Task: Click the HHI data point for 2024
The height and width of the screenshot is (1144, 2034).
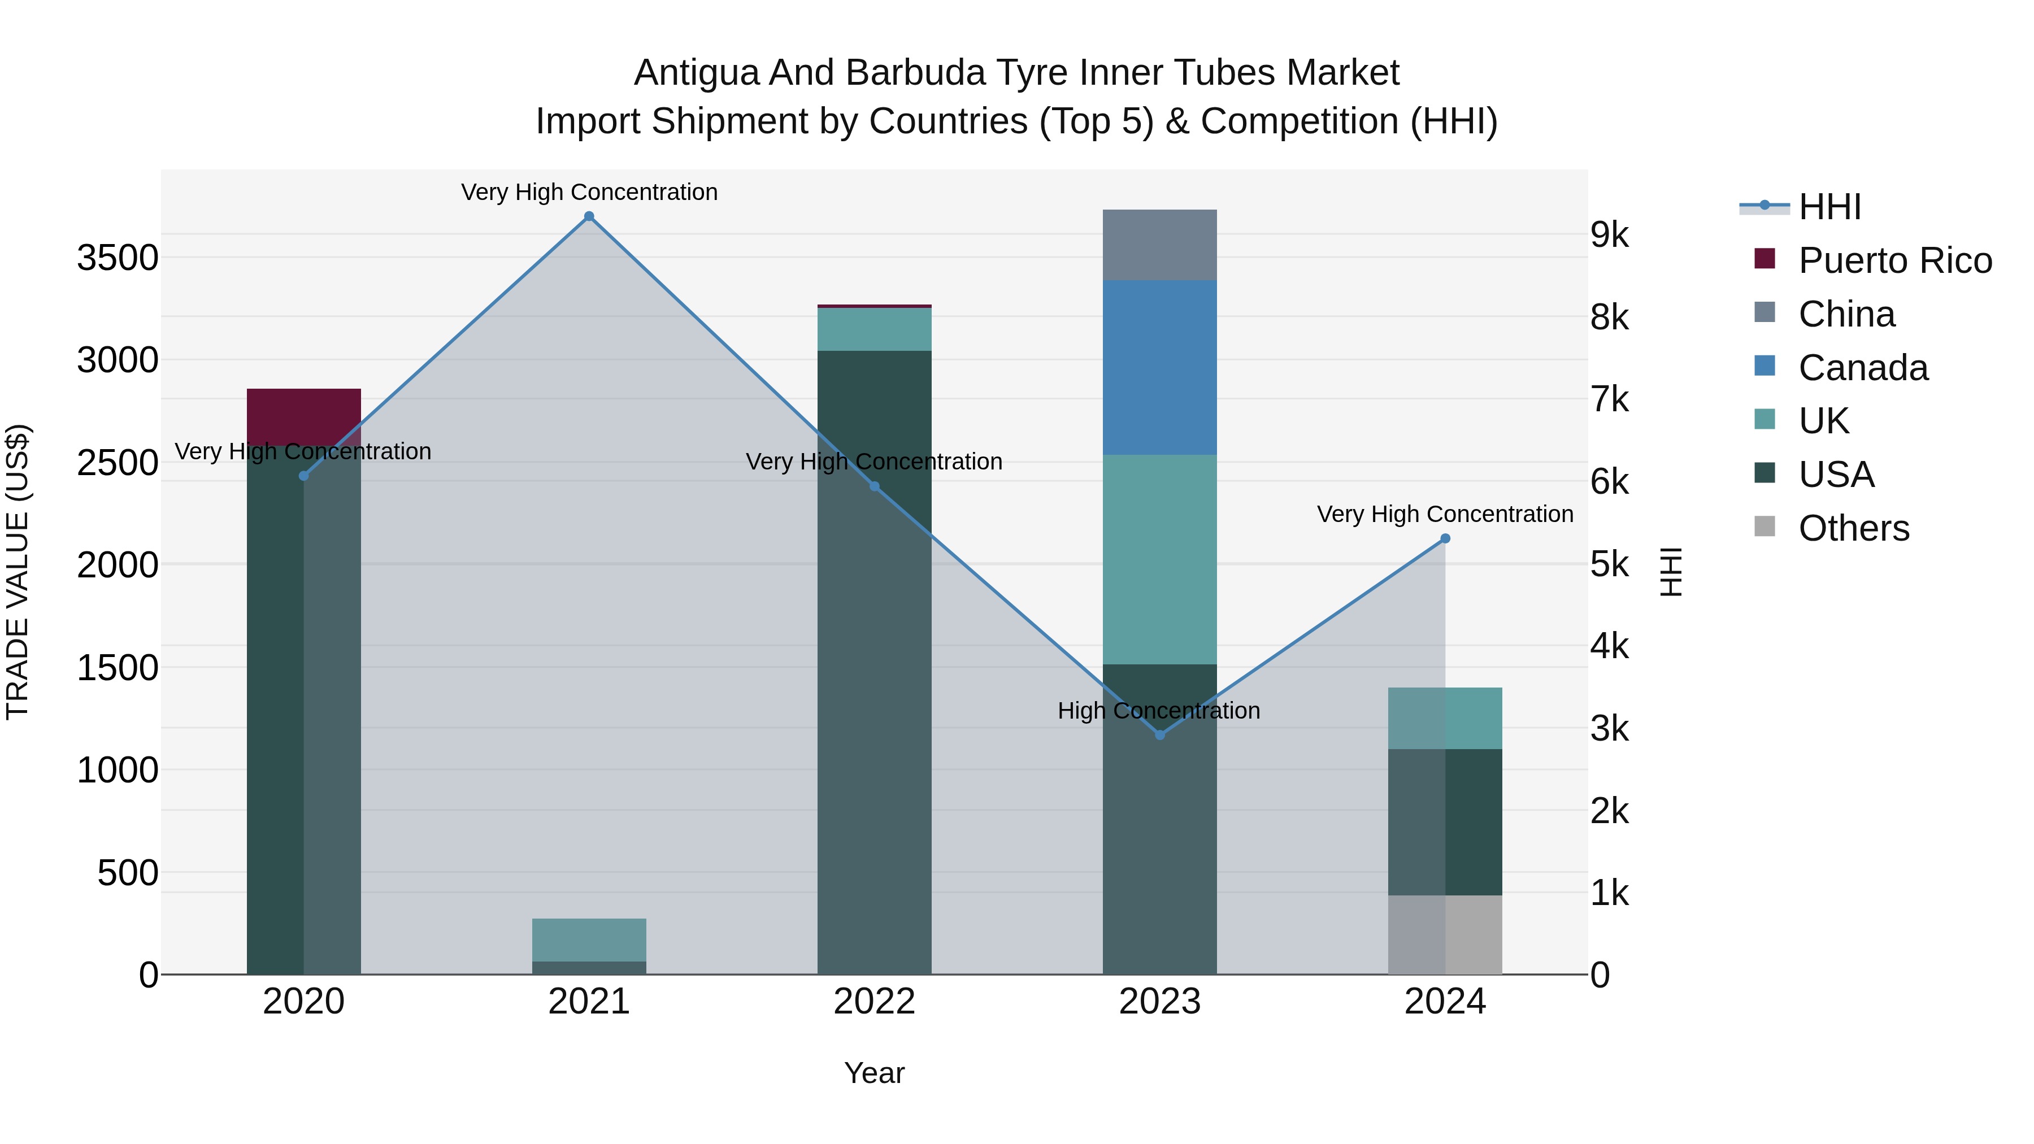Action: pos(1445,538)
